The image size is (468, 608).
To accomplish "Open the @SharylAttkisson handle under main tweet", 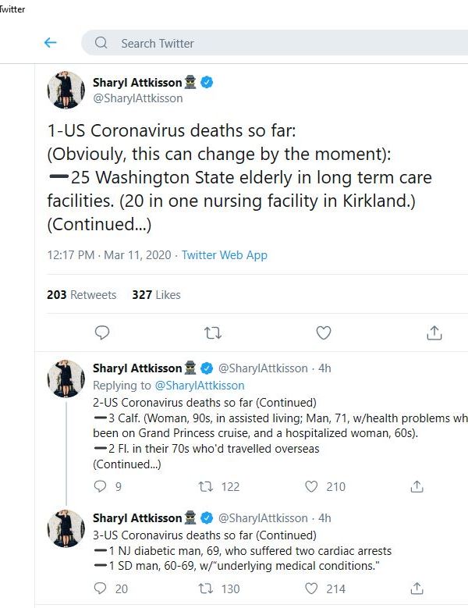I will tap(138, 98).
